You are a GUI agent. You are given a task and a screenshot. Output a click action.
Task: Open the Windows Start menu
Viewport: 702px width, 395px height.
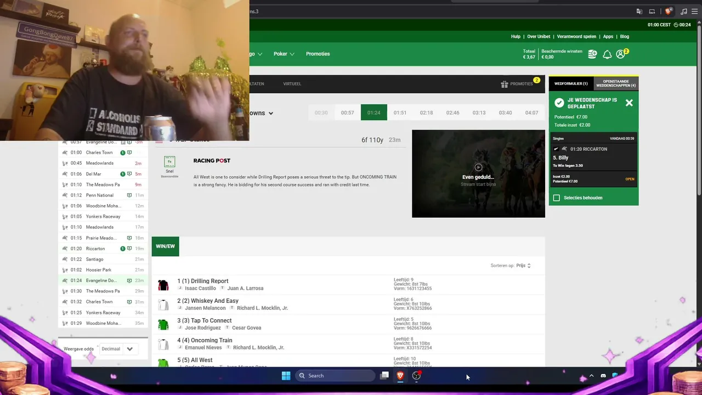tap(286, 376)
